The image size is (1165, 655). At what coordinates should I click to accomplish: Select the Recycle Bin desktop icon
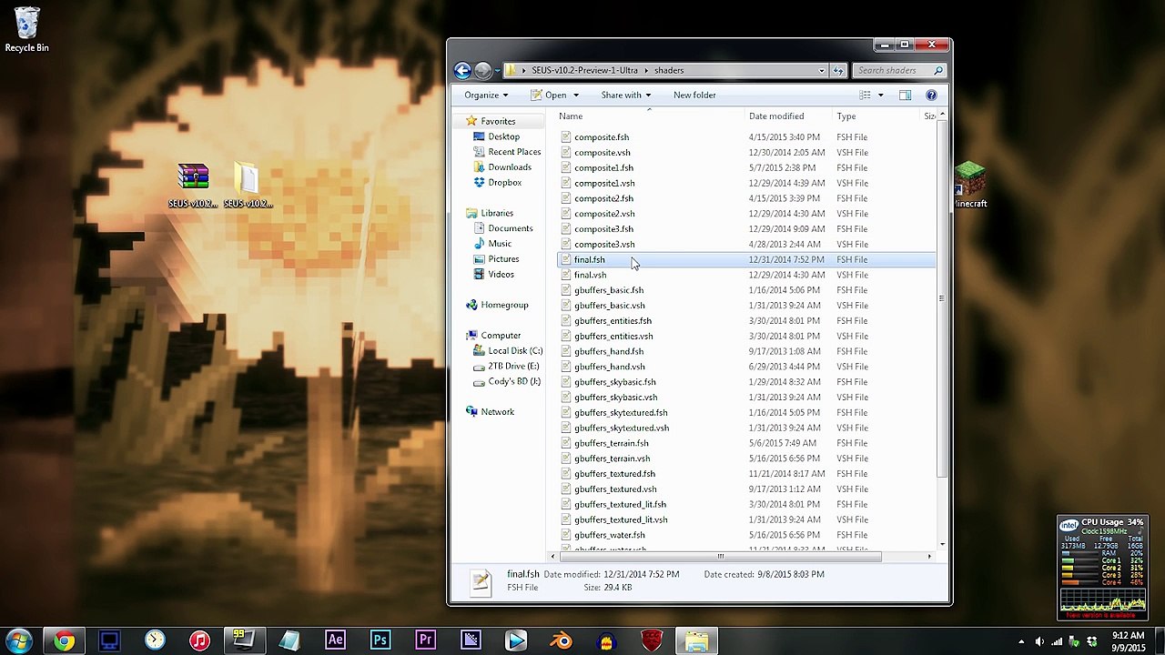[x=27, y=30]
